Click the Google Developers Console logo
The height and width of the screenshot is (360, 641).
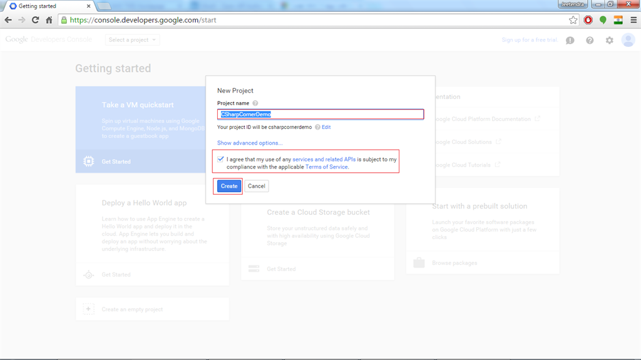tap(49, 39)
